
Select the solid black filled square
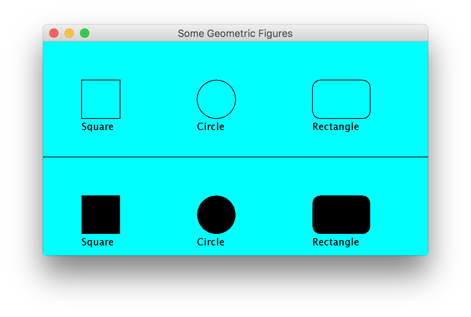tap(101, 215)
